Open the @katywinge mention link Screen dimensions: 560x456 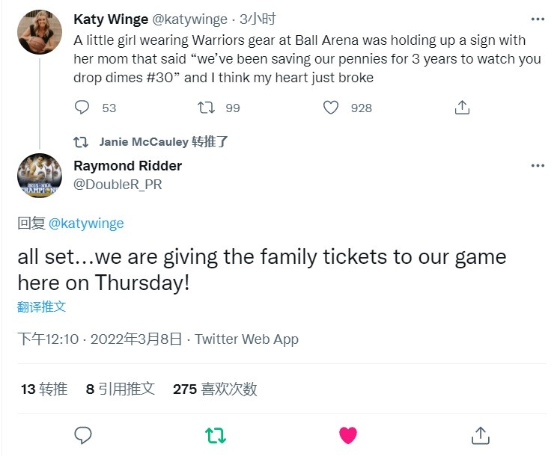(86, 223)
